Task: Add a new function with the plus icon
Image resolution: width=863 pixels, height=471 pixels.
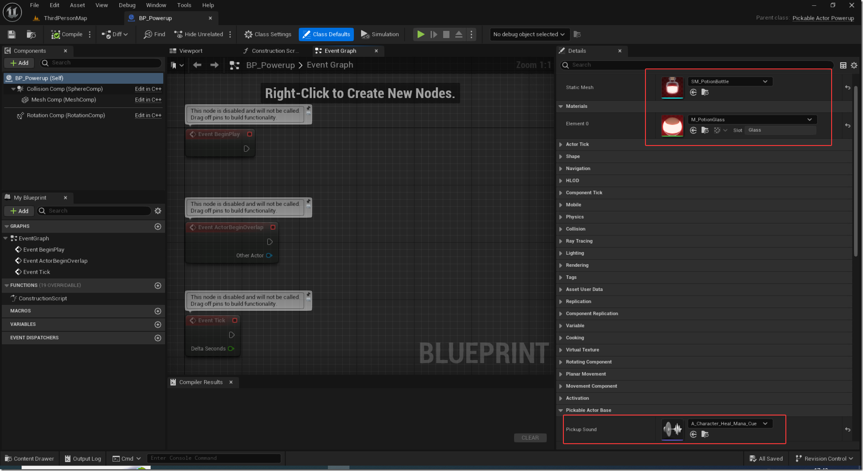Action: click(x=158, y=286)
